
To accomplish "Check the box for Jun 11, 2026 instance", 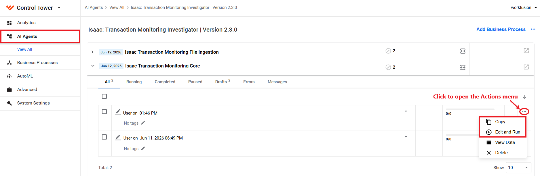I will pos(104,137).
